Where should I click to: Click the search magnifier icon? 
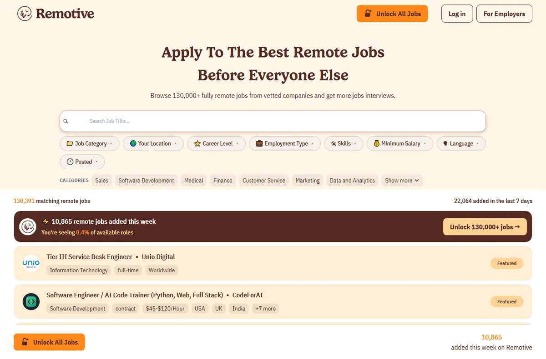tap(66, 121)
